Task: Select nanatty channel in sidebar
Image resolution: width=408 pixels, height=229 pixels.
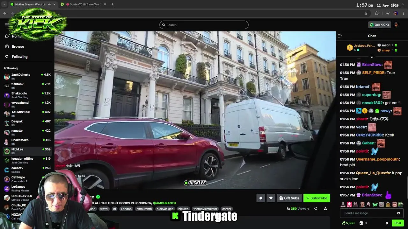Action: pos(27,133)
